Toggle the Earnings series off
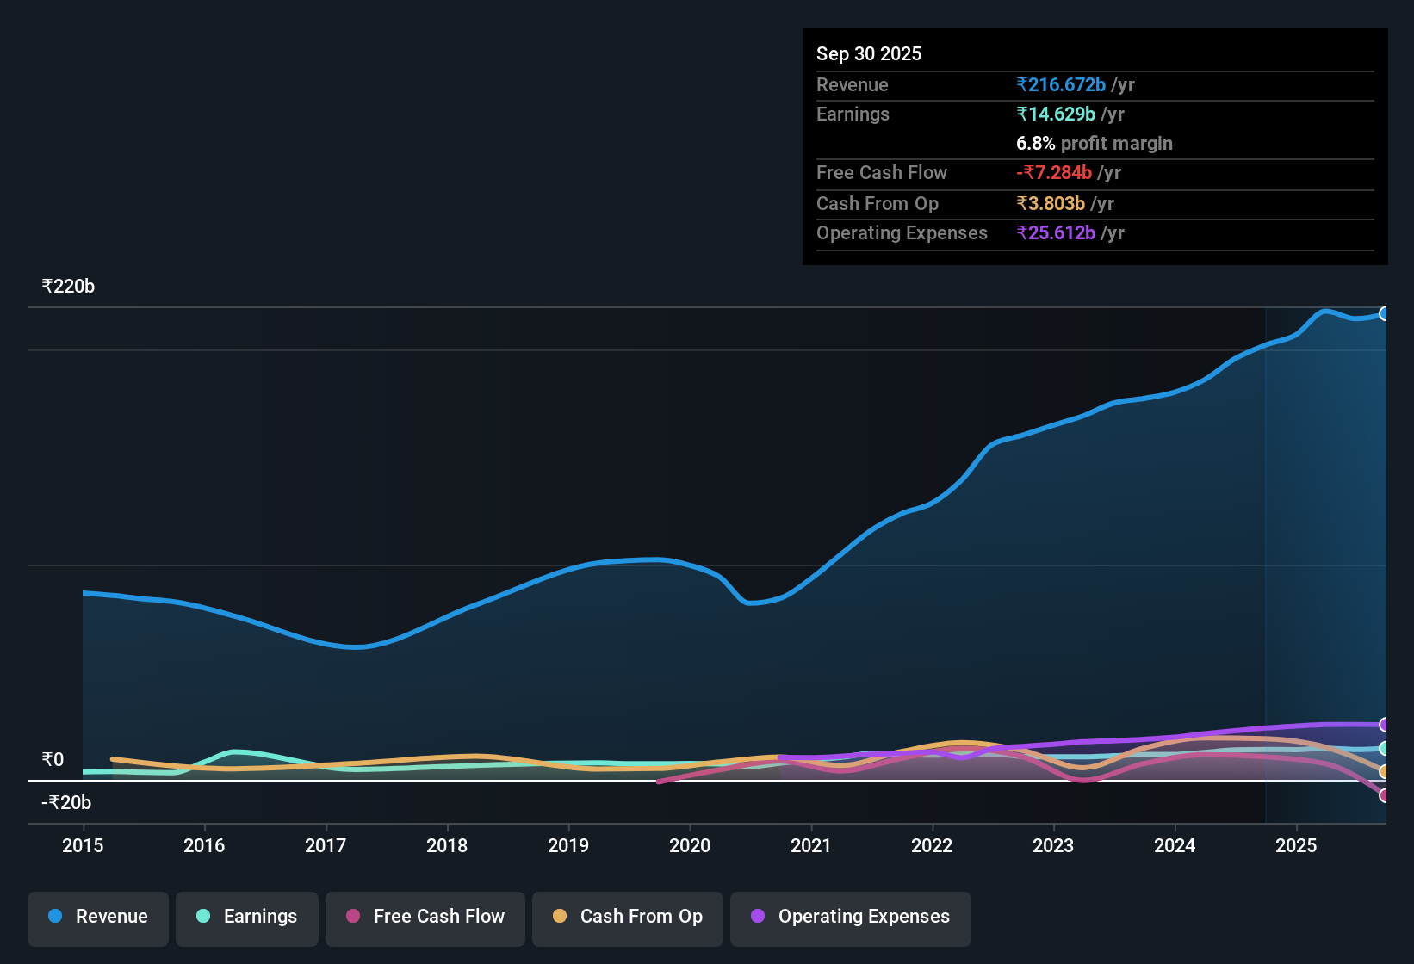Screen dimensions: 1414x964 tap(247, 918)
